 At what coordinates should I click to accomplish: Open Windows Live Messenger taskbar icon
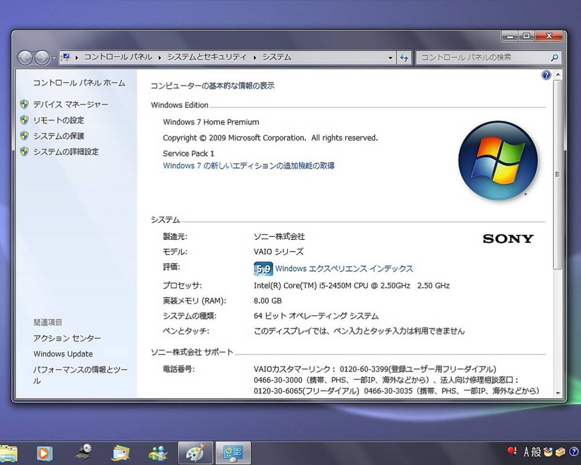coord(158,453)
